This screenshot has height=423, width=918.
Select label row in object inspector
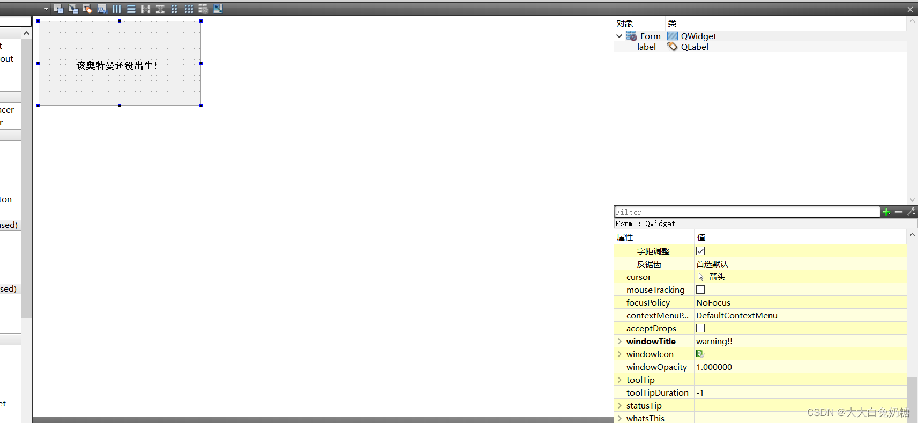click(760, 47)
